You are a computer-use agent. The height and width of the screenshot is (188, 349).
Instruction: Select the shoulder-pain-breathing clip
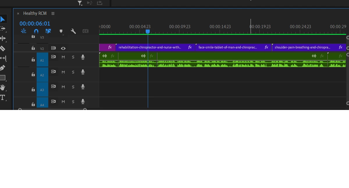(x=309, y=47)
